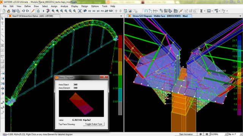The width and height of the screenshot is (243, 136).
Task: Select Stress S22 Diagram tab
Action: pos(159,16)
